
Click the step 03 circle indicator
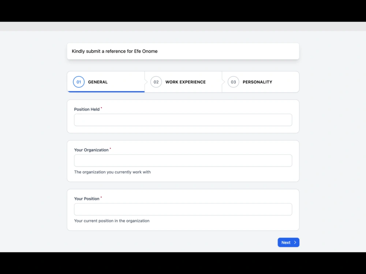click(x=233, y=82)
